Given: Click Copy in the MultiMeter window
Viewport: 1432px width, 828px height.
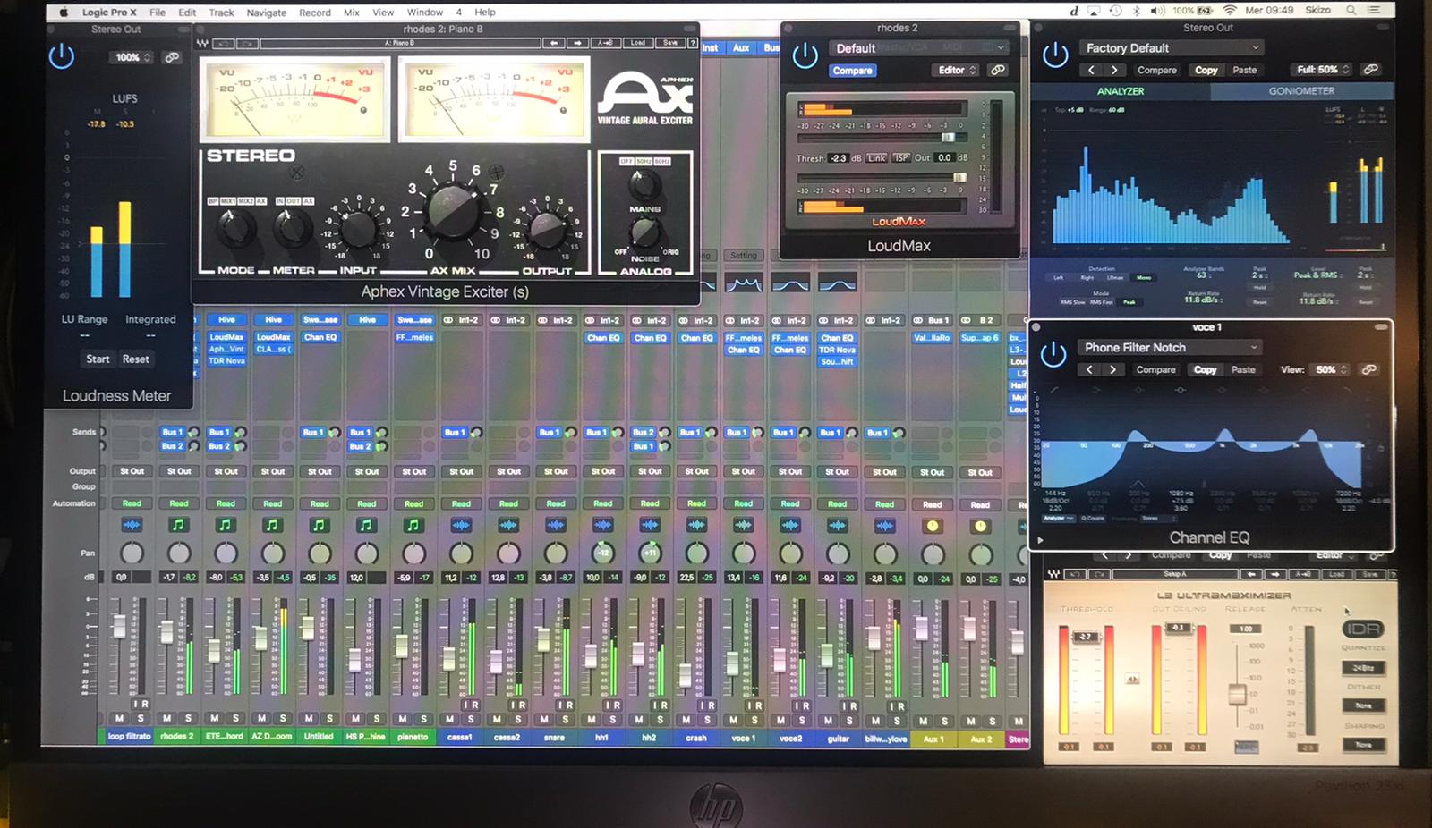Looking at the screenshot, I should click(x=1206, y=70).
